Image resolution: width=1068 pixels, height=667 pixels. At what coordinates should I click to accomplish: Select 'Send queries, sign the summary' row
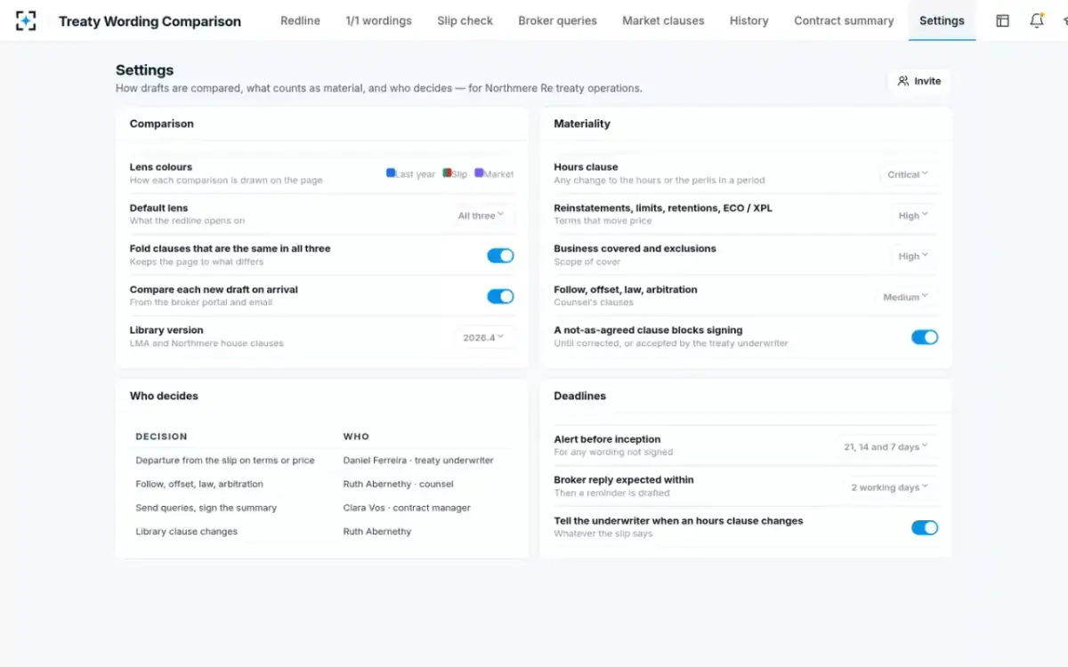(206, 508)
